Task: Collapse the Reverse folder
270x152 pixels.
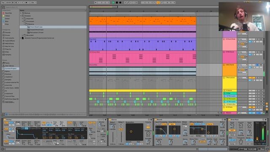Action: point(24,24)
